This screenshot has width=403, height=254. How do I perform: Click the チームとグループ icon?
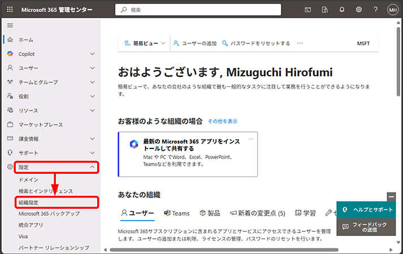[x=10, y=82]
